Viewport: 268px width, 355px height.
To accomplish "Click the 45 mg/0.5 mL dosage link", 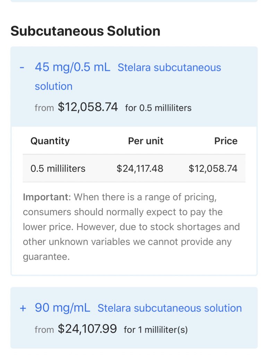I will coord(72,67).
